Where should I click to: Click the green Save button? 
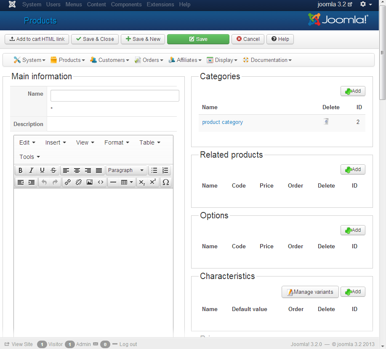click(x=198, y=39)
